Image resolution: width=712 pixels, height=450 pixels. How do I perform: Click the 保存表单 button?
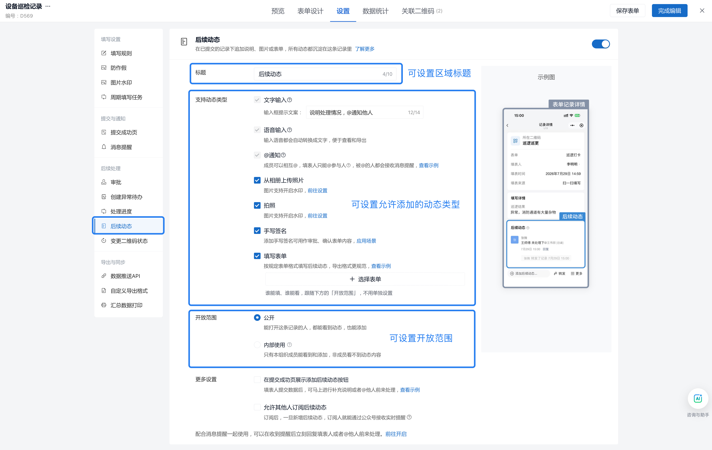[x=628, y=11]
